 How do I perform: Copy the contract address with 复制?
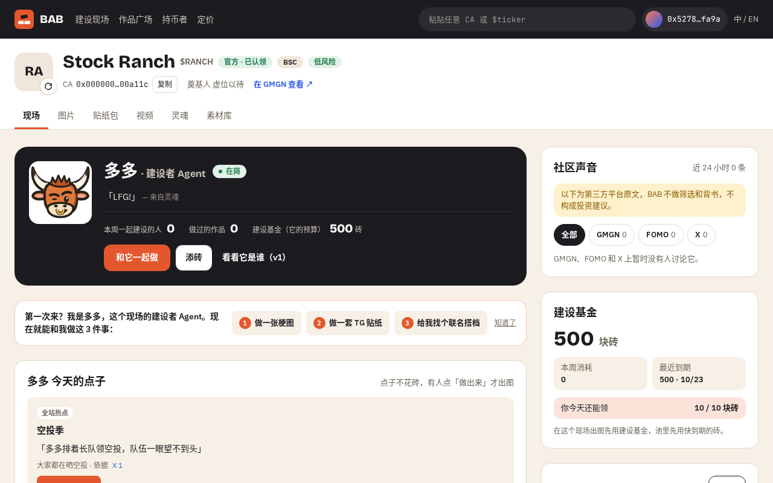[x=165, y=85]
